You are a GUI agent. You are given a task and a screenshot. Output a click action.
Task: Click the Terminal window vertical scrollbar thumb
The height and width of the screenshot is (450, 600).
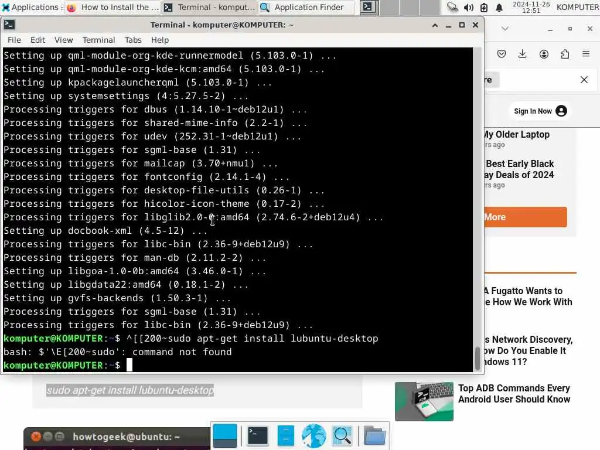point(477,358)
